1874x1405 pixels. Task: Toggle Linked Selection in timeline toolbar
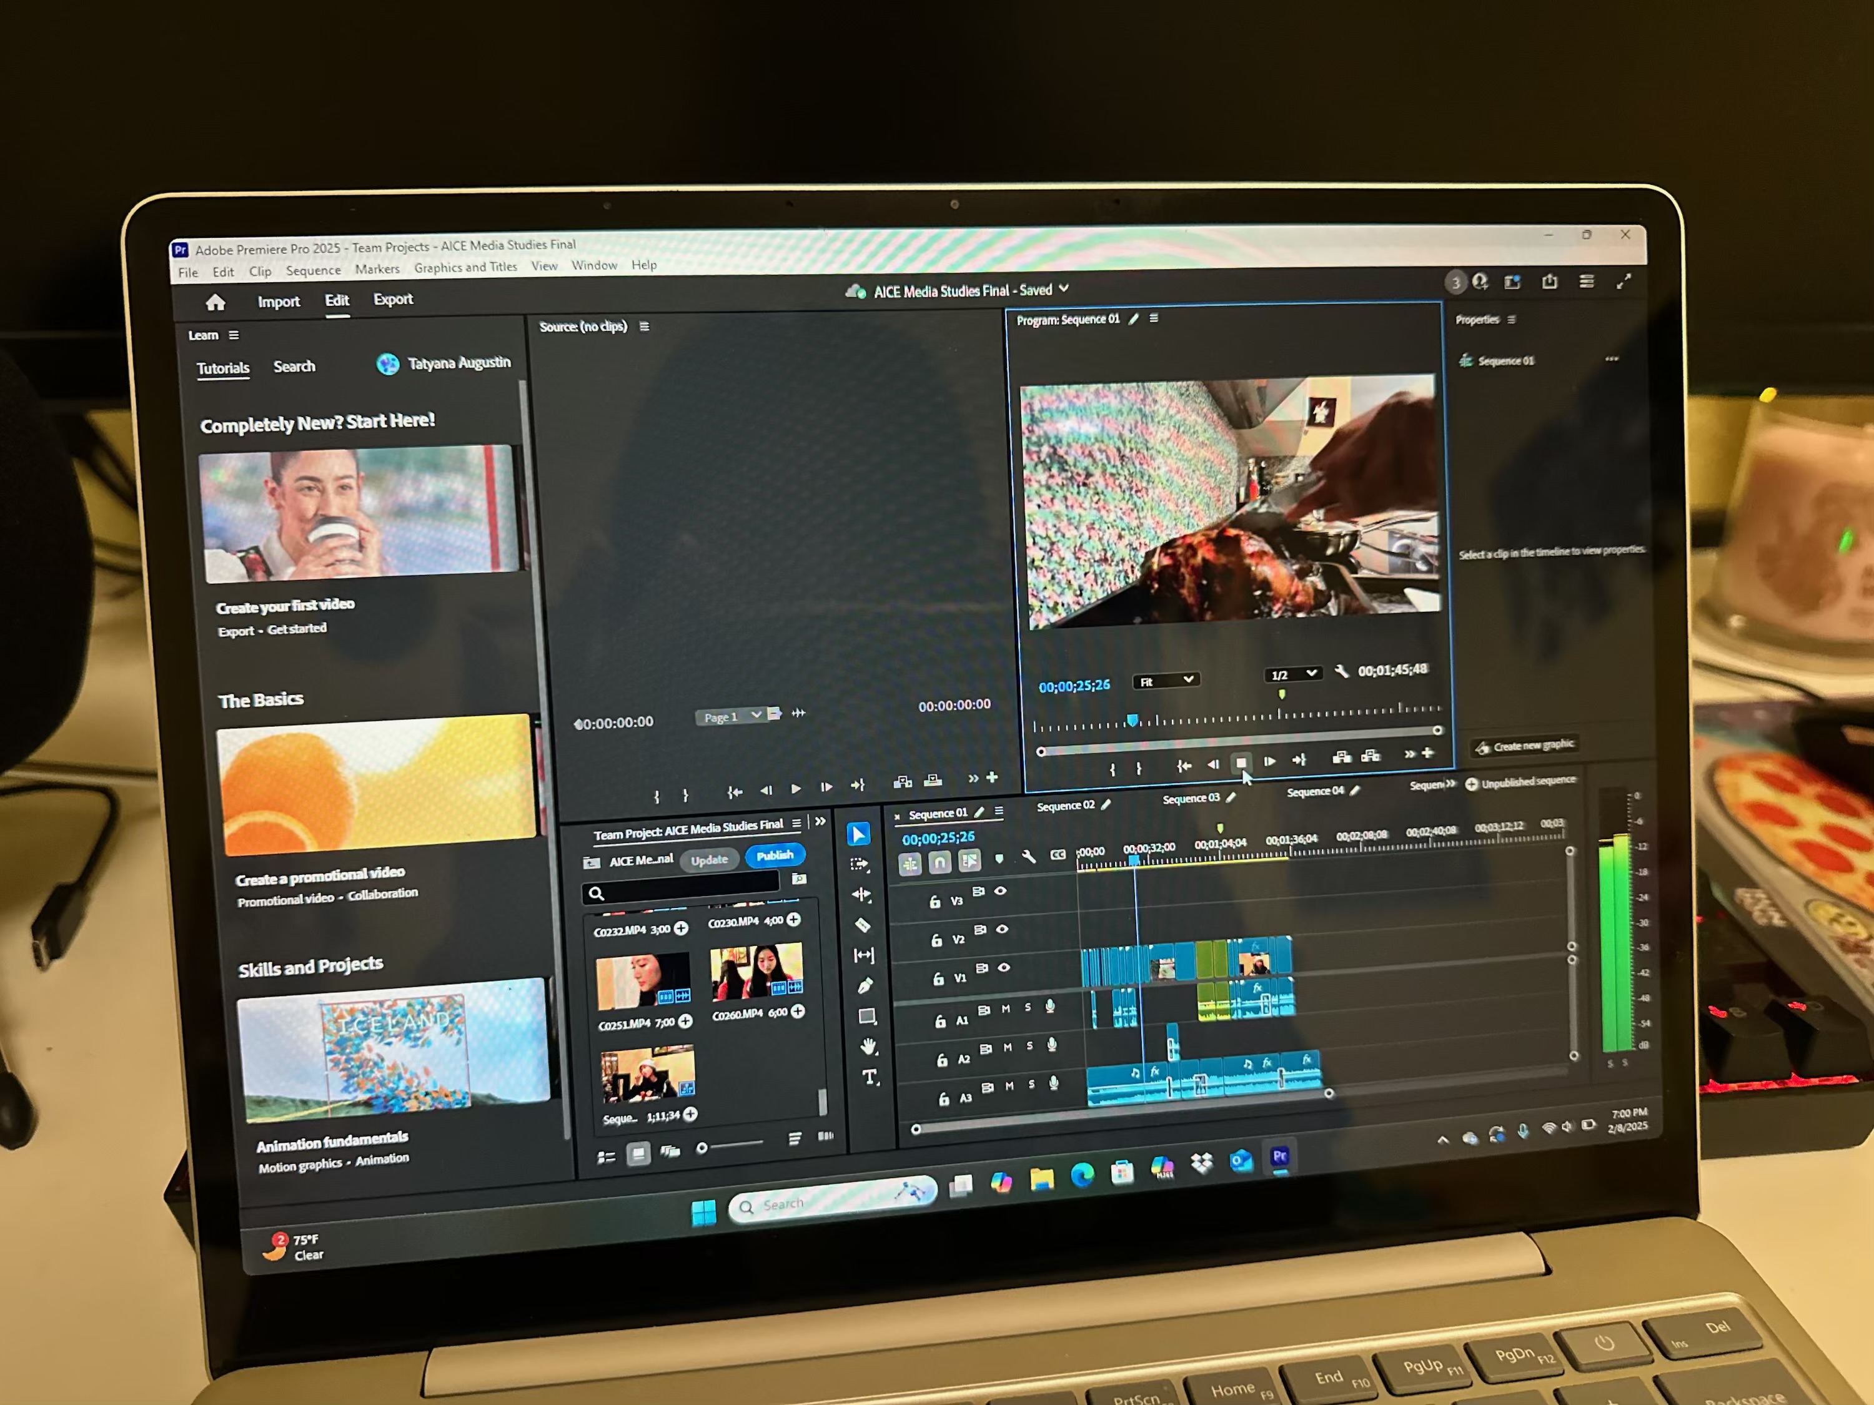coord(969,860)
